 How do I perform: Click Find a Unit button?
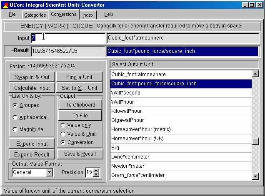[x=79, y=77]
